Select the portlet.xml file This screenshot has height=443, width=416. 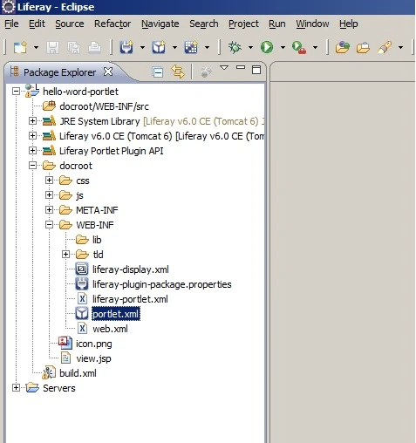tap(116, 314)
